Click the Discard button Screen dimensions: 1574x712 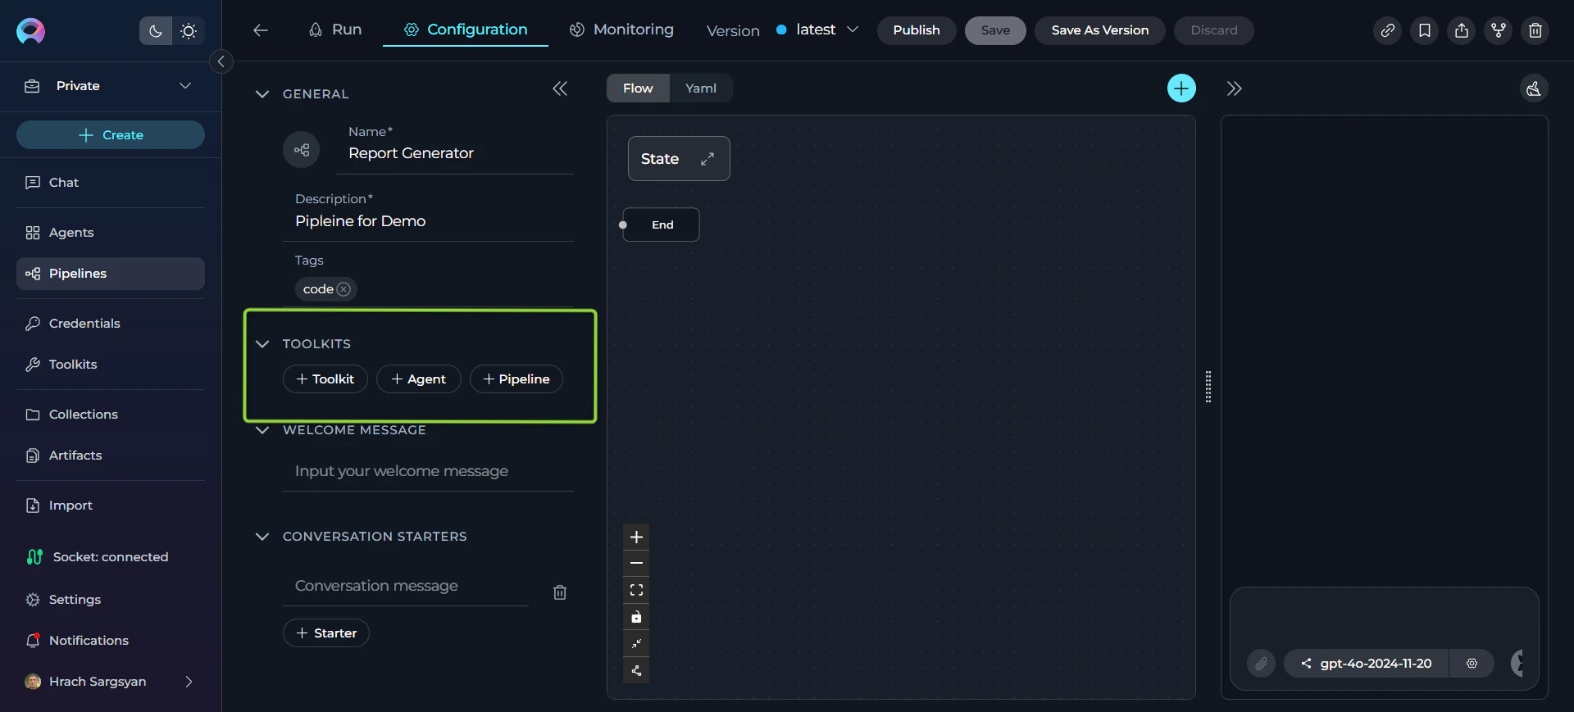click(1214, 30)
